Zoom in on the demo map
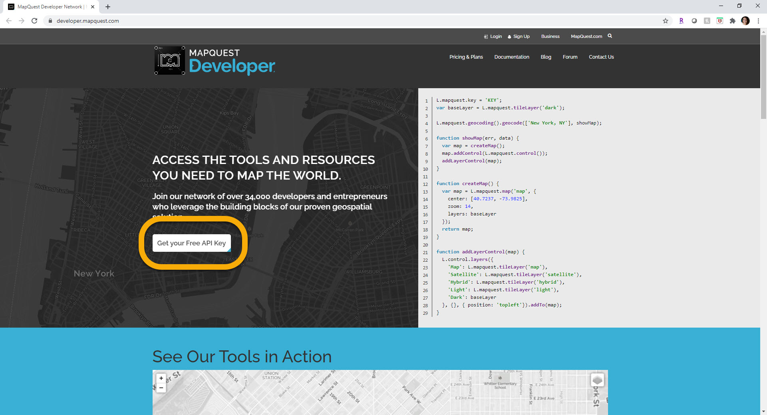The image size is (767, 415). coord(161,378)
